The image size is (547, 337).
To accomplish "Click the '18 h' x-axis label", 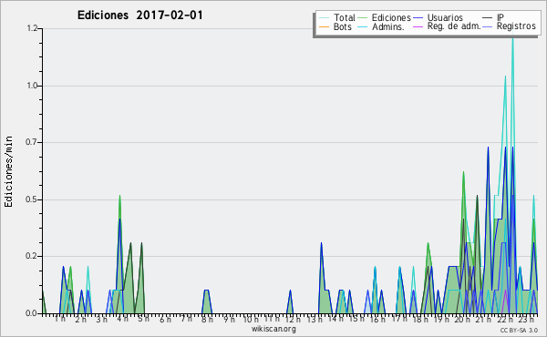I will 419,319.
